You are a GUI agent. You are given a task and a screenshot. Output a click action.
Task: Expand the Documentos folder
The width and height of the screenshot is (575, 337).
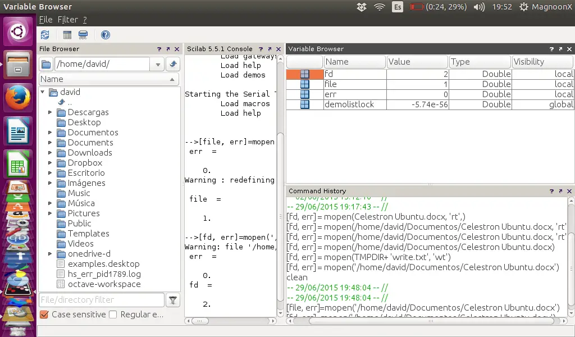click(x=50, y=133)
